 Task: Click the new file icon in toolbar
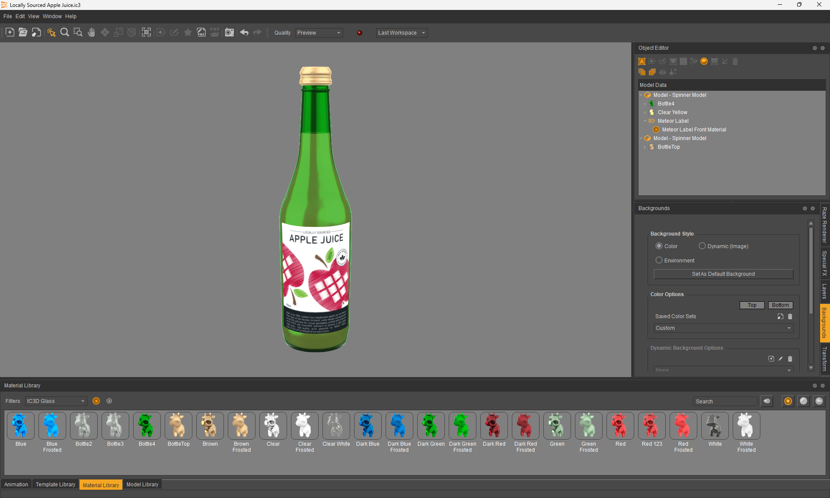click(x=10, y=32)
